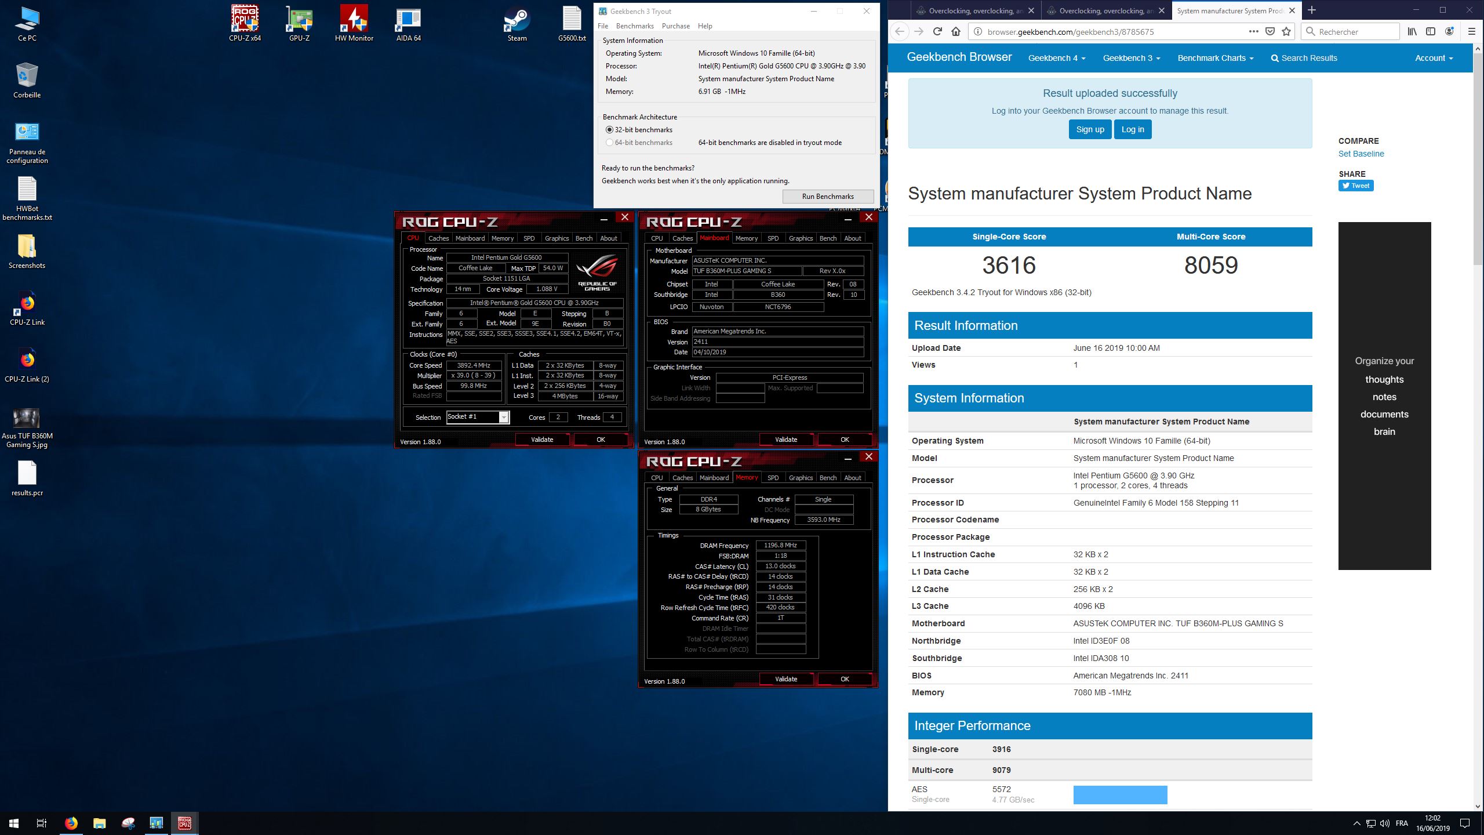The image size is (1484, 835).
Task: Click Validate in the CPU tab window
Action: [x=542, y=440]
